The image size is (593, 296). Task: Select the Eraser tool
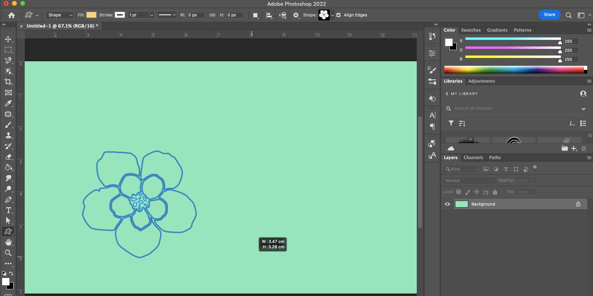point(8,157)
